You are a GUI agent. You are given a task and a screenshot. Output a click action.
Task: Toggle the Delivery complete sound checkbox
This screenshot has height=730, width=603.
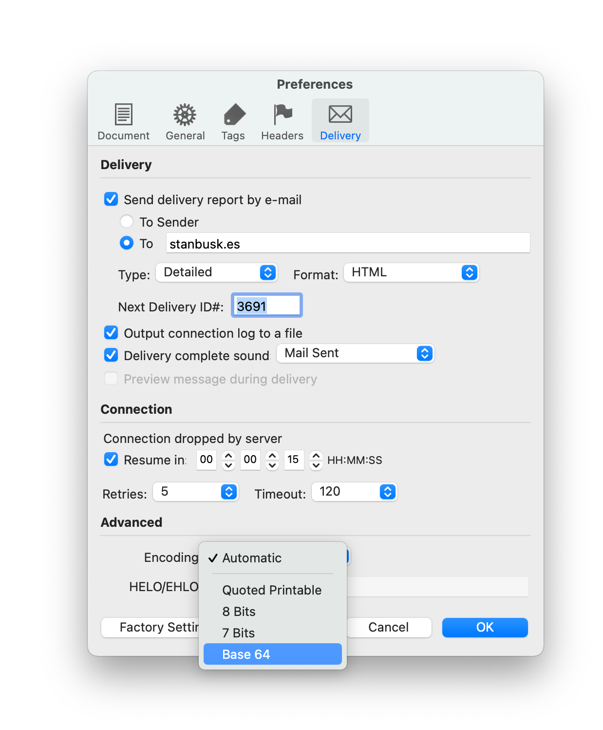pos(111,355)
